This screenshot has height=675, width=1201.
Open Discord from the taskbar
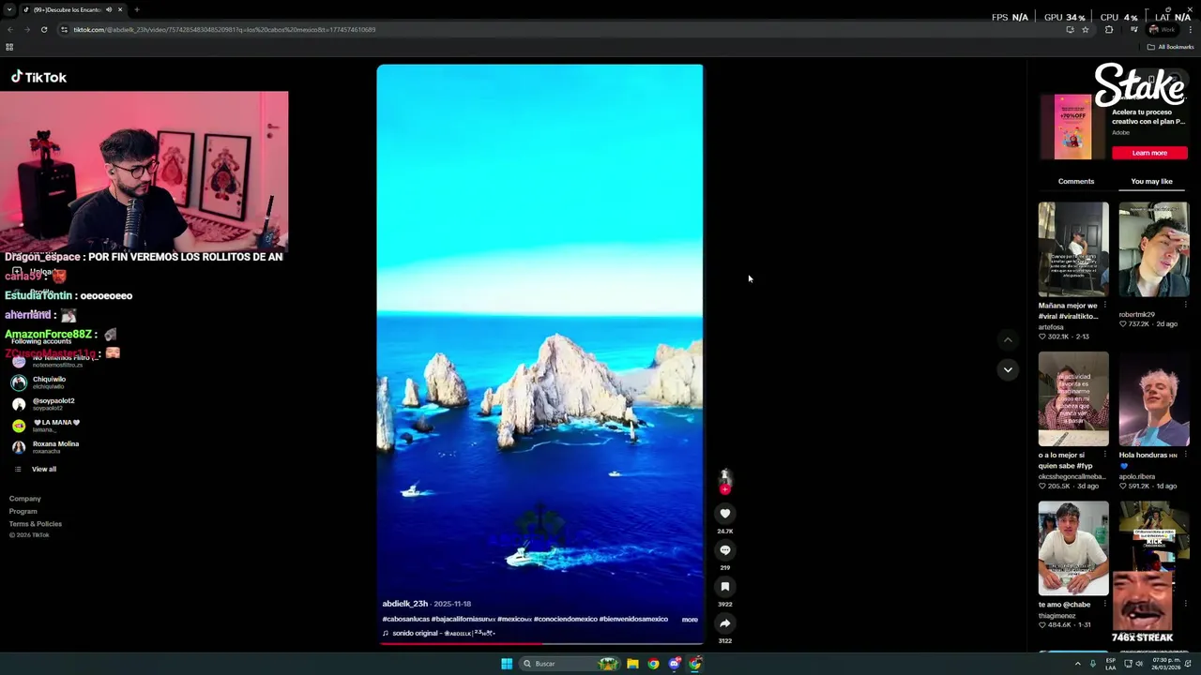click(x=674, y=664)
